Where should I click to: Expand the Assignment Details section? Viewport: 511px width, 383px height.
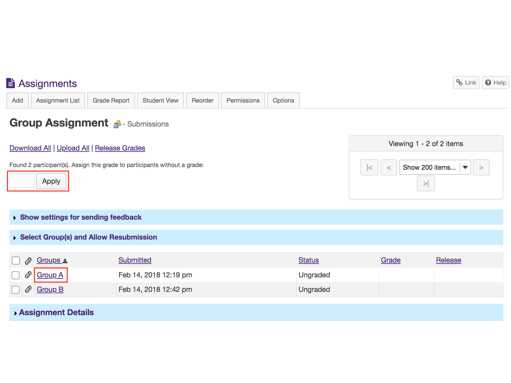pyautogui.click(x=56, y=312)
